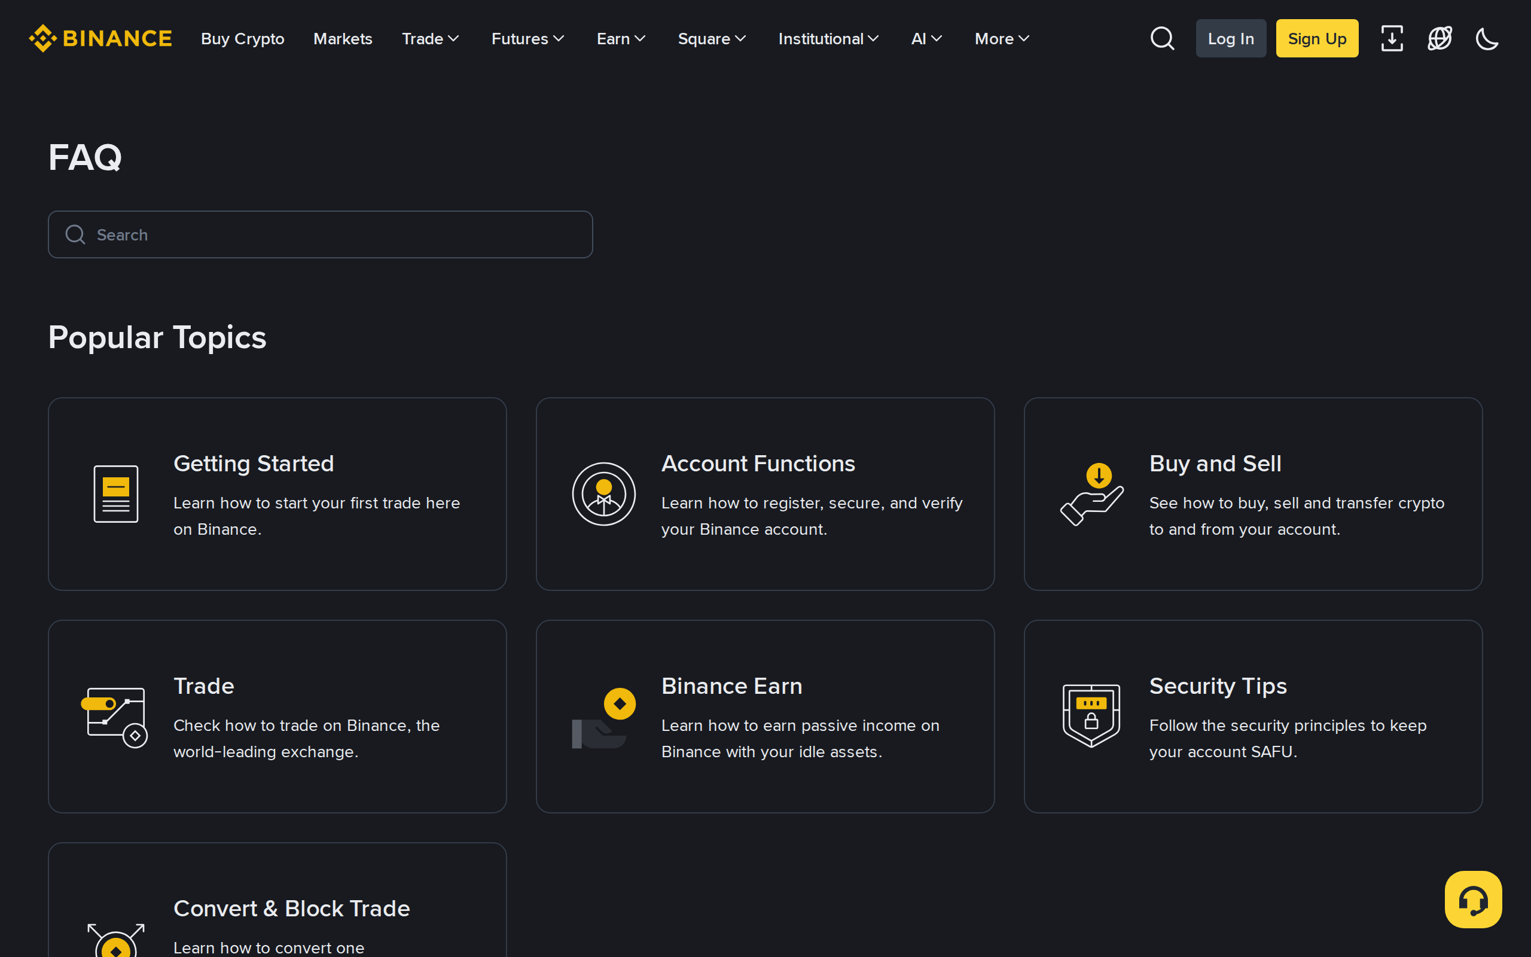The width and height of the screenshot is (1531, 957).
Task: Expand the Trade dropdown menu
Action: pyautogui.click(x=430, y=39)
